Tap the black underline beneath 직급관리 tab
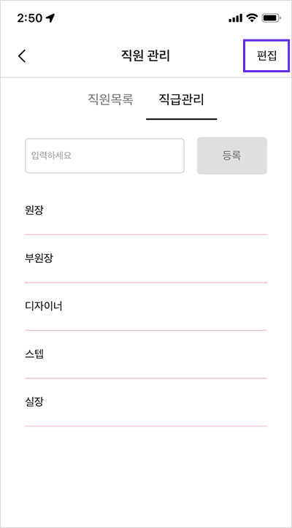 [x=182, y=119]
